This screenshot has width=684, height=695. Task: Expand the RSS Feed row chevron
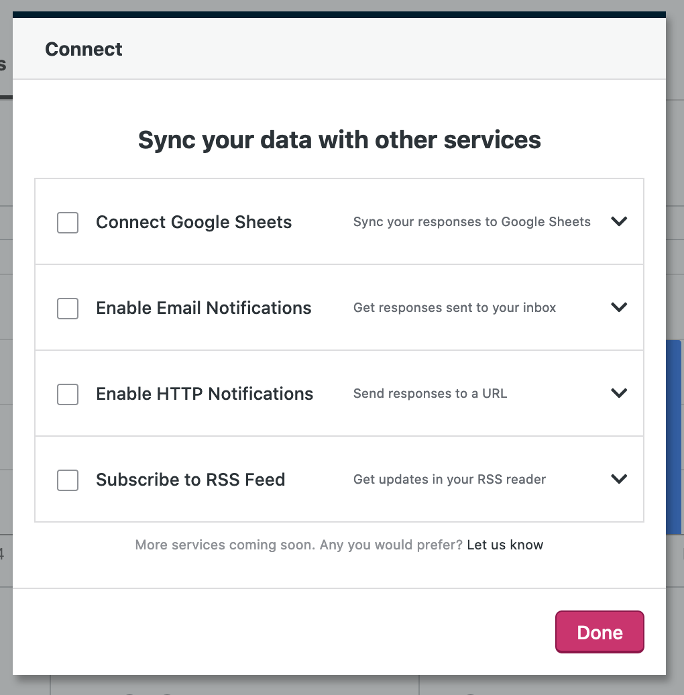pyautogui.click(x=619, y=479)
